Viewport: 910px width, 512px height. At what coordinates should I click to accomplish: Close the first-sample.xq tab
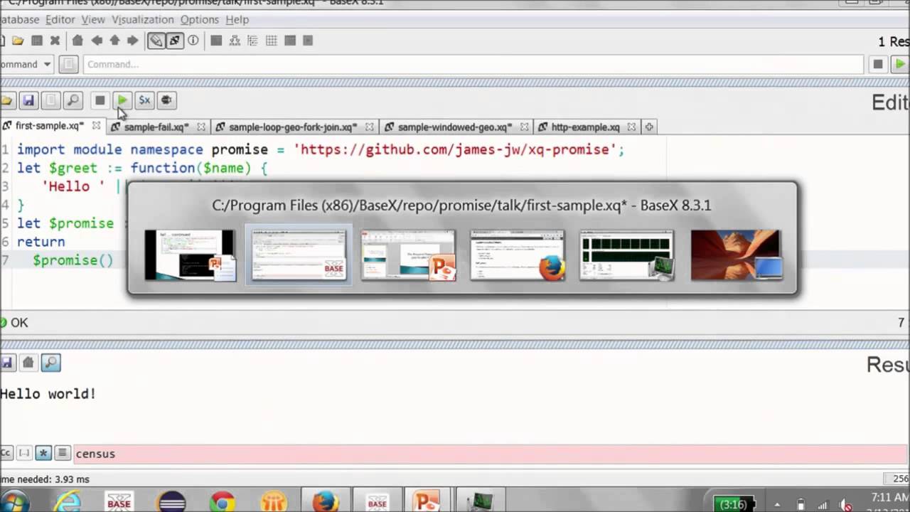[x=96, y=126]
